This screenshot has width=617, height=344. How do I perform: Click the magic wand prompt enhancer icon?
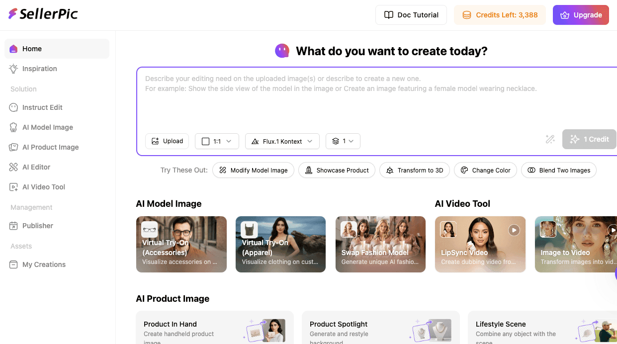point(550,139)
